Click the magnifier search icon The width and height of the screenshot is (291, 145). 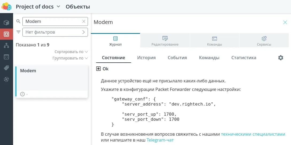point(18,21)
